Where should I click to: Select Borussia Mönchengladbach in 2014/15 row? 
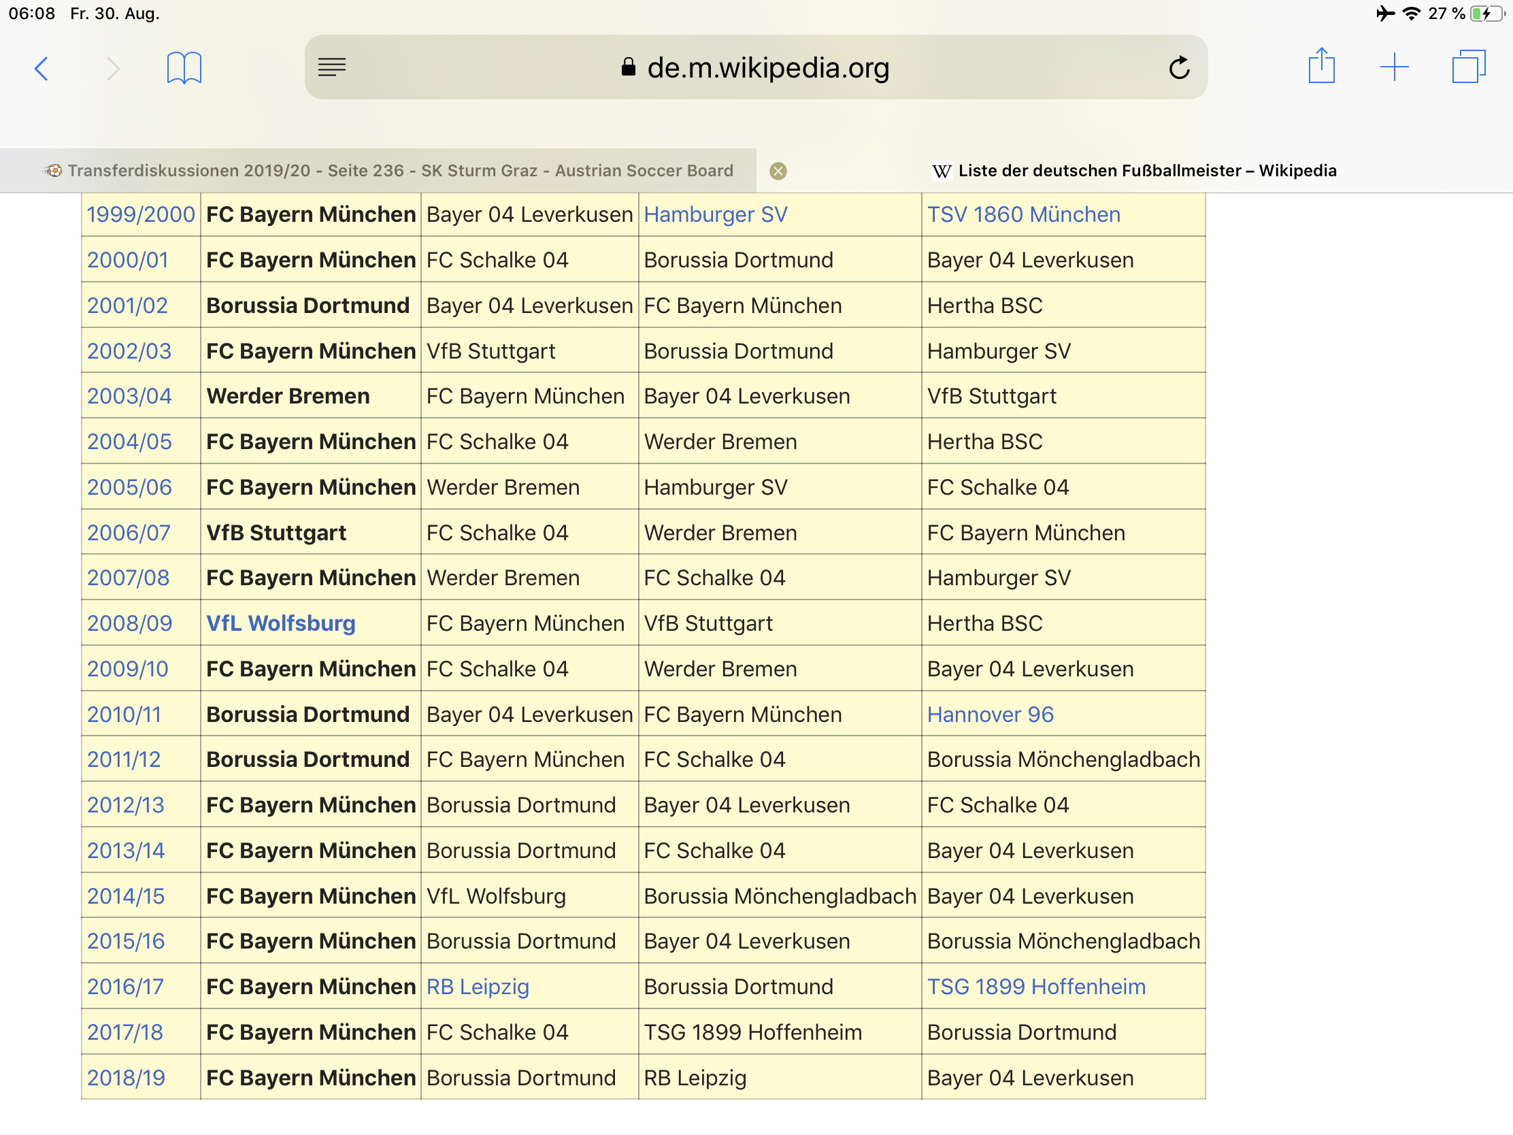pos(780,896)
